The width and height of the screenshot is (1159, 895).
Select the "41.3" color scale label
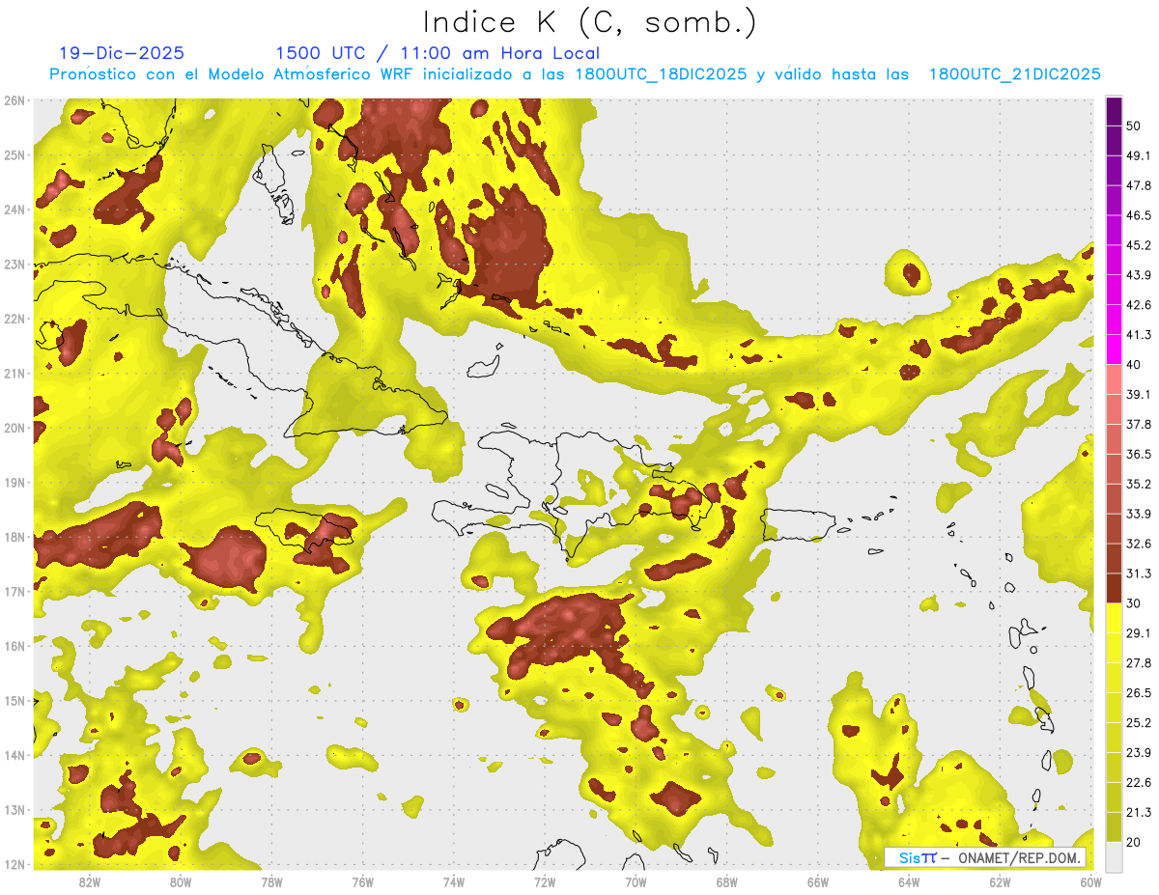(x=1138, y=335)
